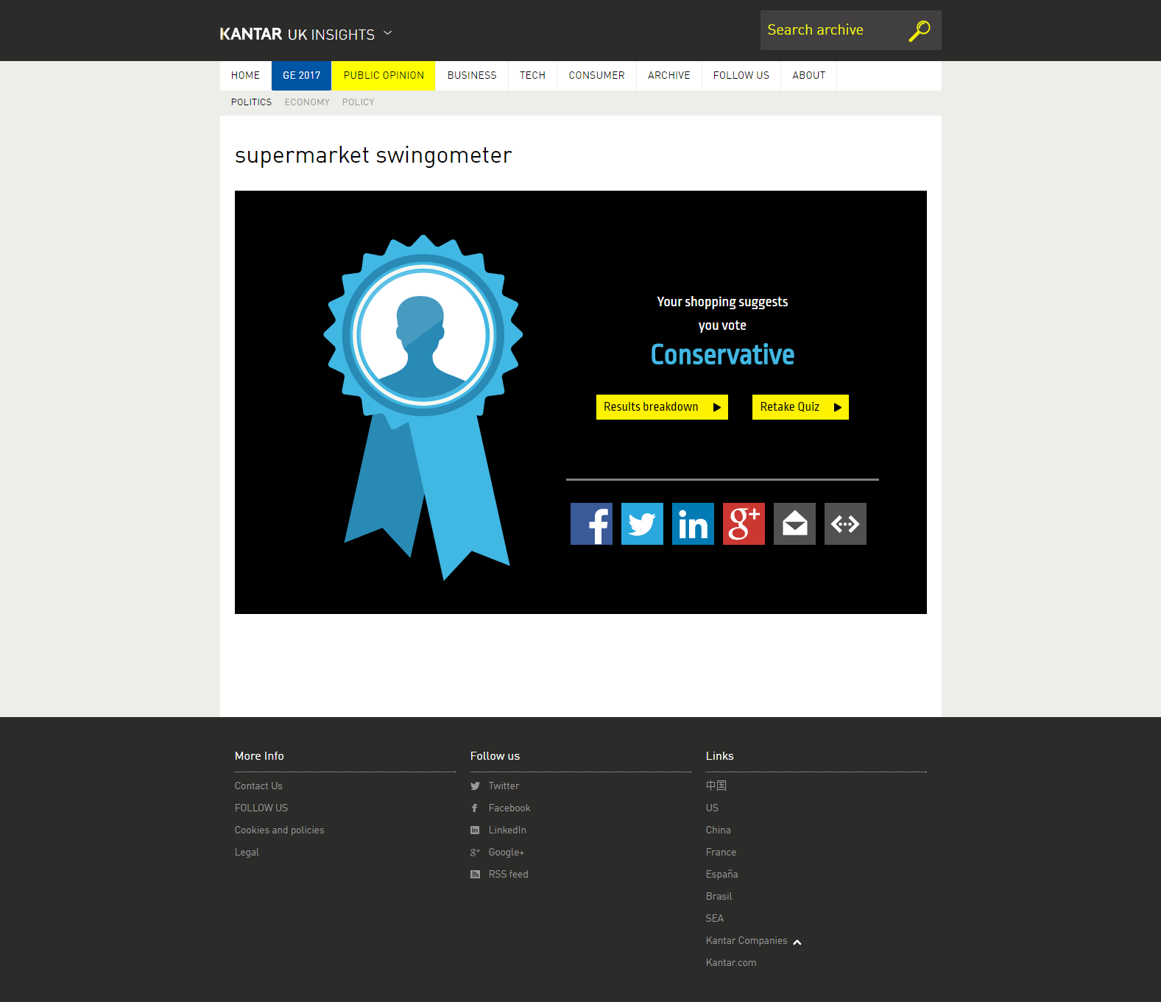Click the search magnifier icon
The height and width of the screenshot is (1002, 1161).
click(920, 31)
